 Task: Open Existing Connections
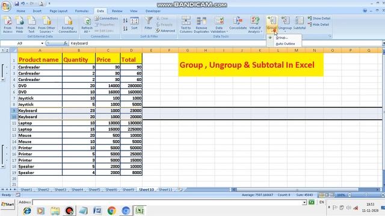pyautogui.click(x=68, y=25)
